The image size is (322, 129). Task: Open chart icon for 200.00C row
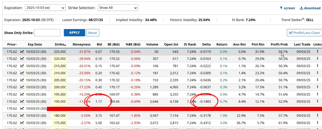(22, 87)
